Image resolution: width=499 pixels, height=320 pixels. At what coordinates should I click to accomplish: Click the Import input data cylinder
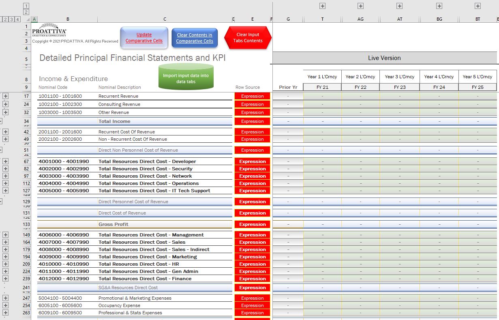[x=186, y=76]
